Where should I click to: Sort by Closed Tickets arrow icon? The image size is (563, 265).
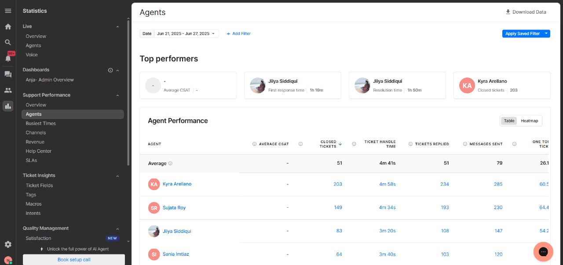pos(340,144)
